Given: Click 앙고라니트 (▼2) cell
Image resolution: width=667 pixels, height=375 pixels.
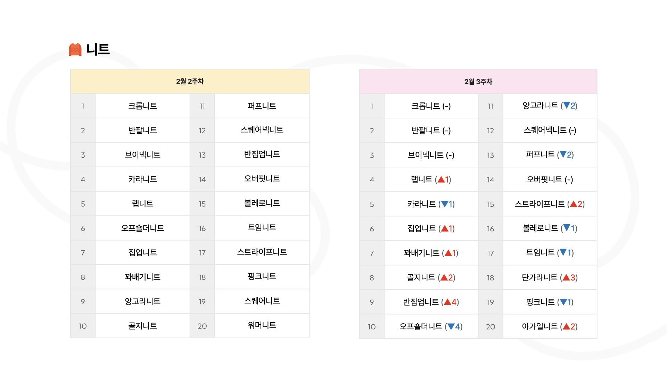Looking at the screenshot, I should (x=550, y=106).
